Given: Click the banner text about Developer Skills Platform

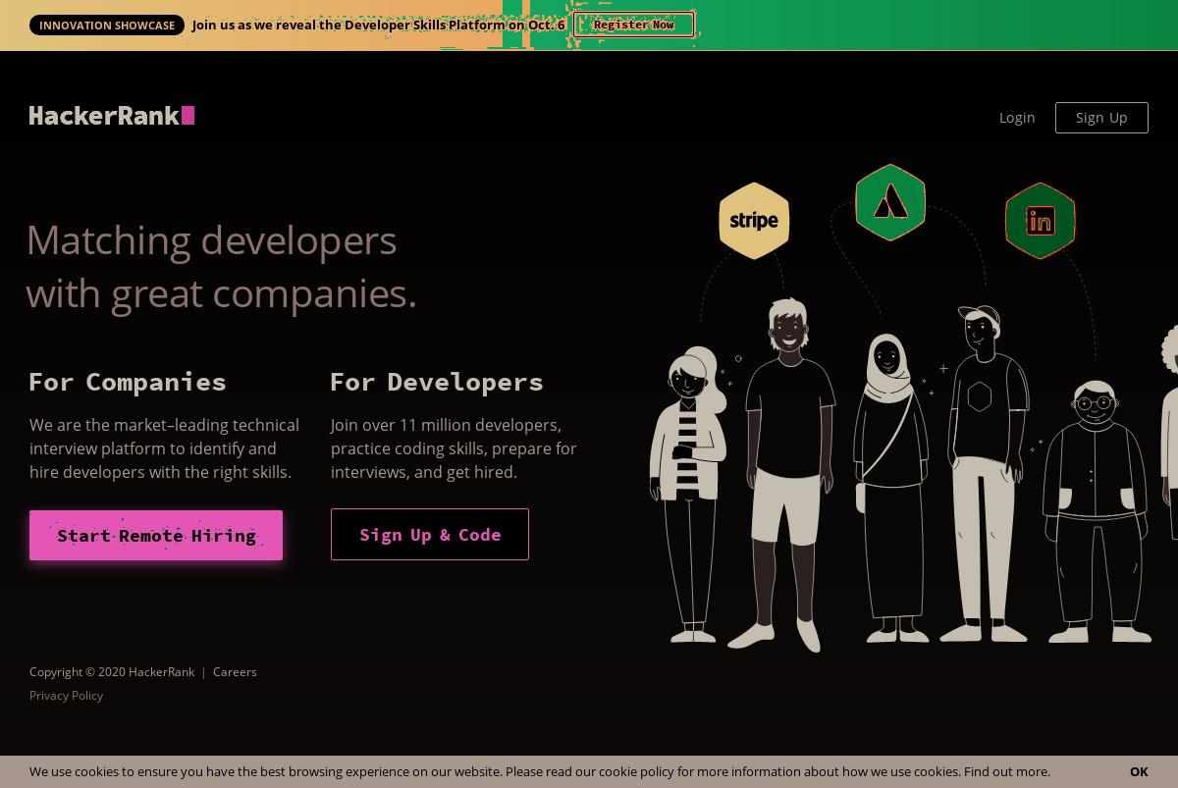Looking at the screenshot, I should pyautogui.click(x=379, y=26).
